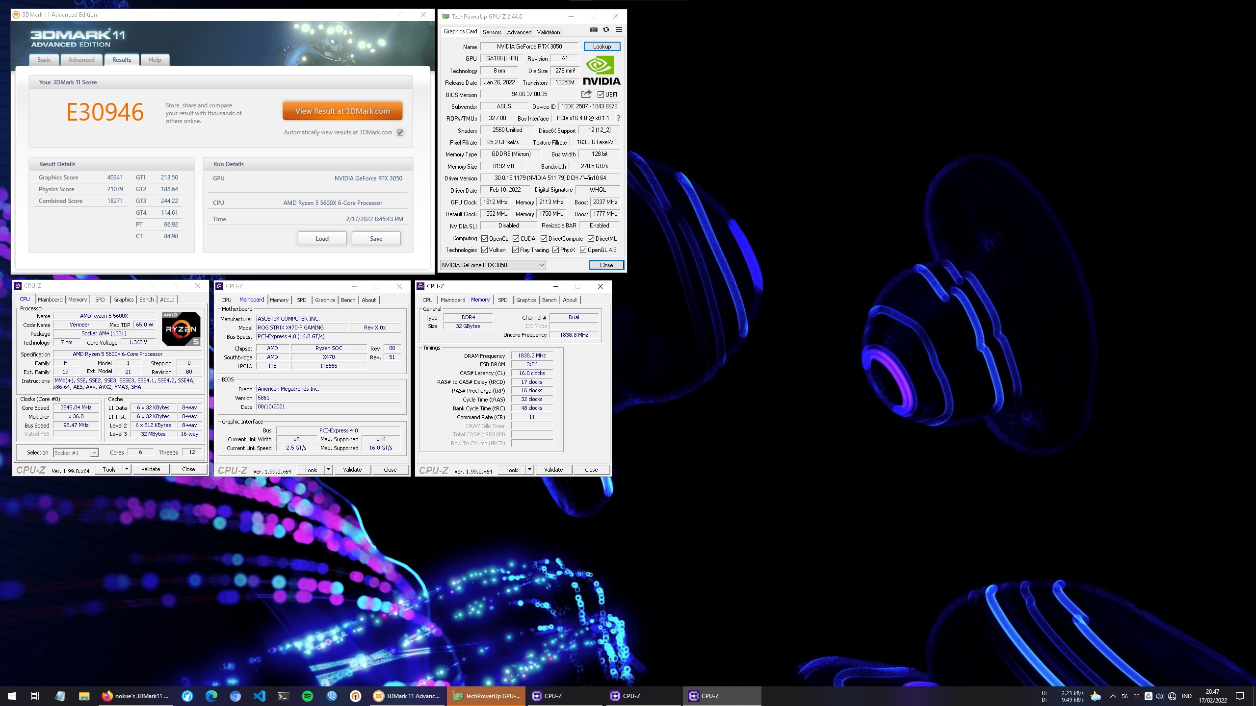Viewport: 1256px width, 706px height.
Task: Open the GPU-Z hamburger menu
Action: click(x=619, y=30)
